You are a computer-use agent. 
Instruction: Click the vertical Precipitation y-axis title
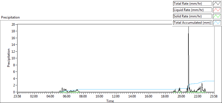click(9, 58)
